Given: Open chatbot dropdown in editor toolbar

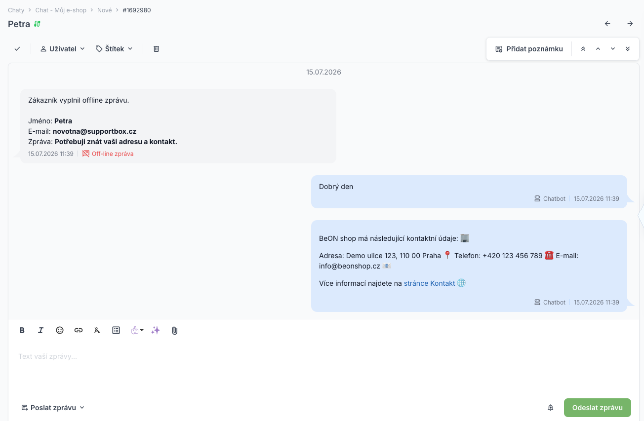Looking at the screenshot, I should coord(137,330).
